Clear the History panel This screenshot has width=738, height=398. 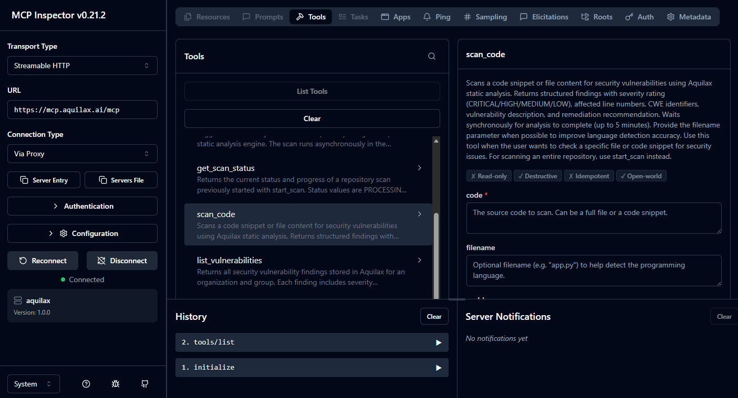(x=434, y=316)
